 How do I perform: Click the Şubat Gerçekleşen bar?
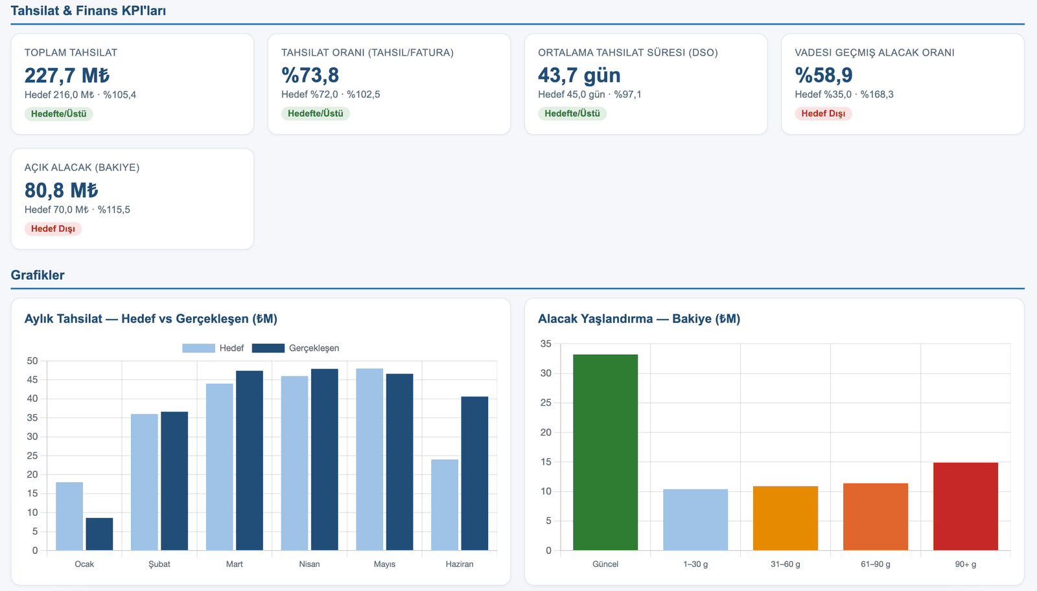(x=174, y=481)
